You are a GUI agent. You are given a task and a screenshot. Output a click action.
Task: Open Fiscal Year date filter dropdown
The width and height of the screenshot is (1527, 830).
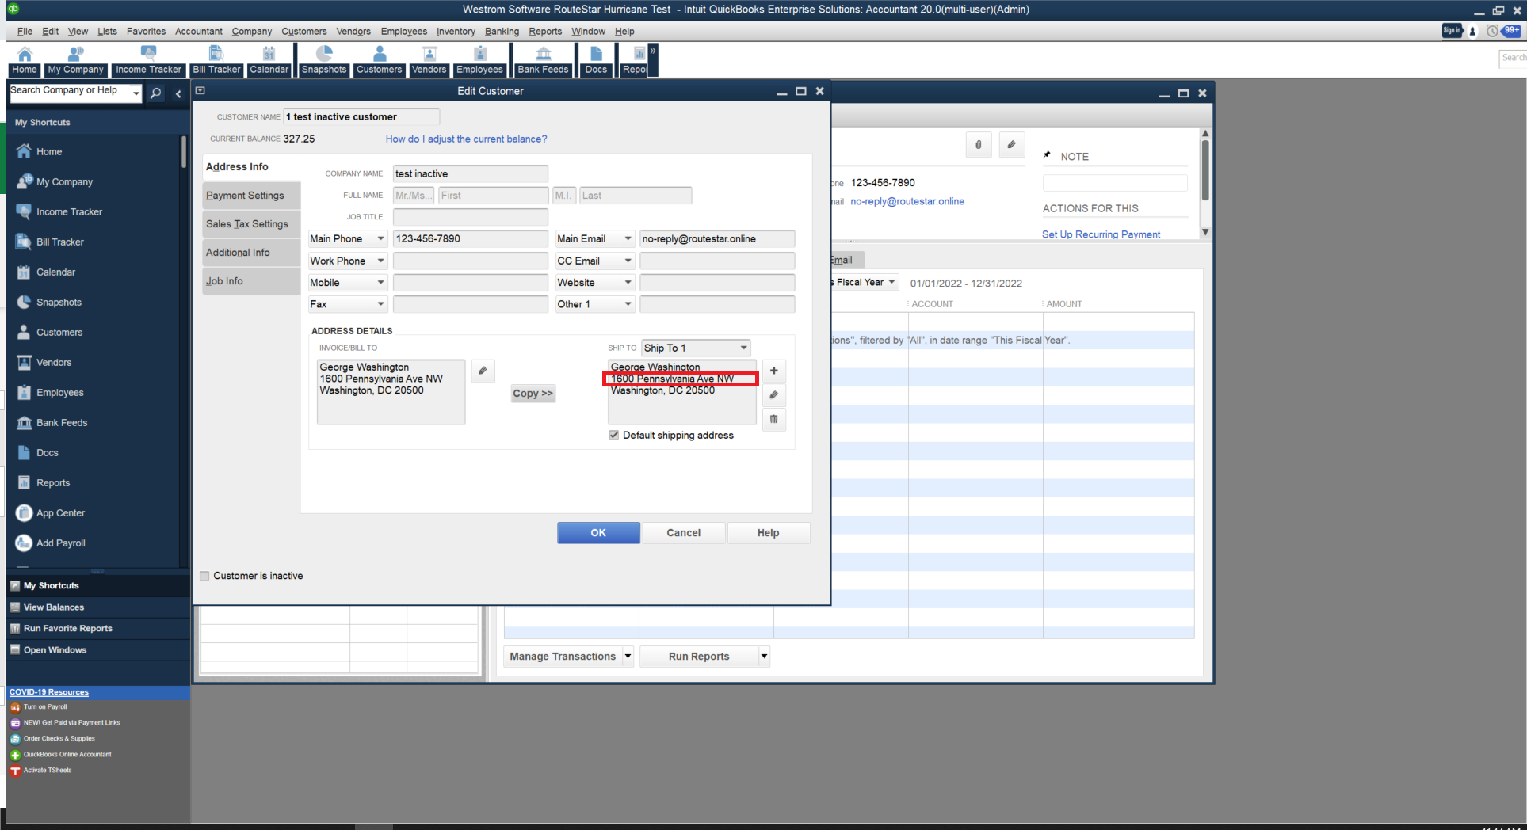click(x=892, y=283)
